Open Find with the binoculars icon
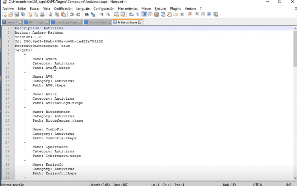297x186 pixels. click(86, 14)
